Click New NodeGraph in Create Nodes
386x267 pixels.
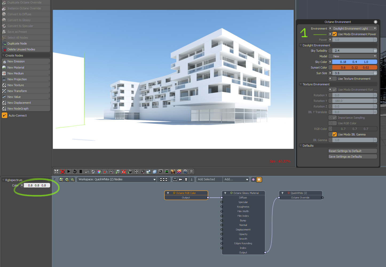[x=26, y=109]
